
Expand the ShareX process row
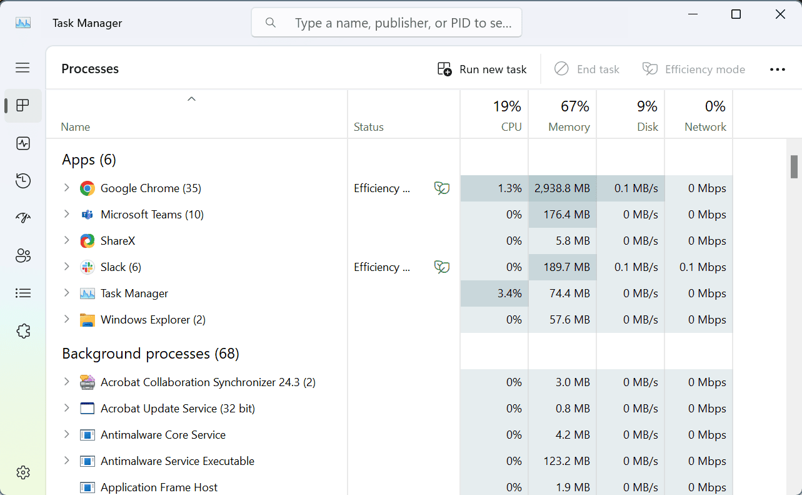click(67, 240)
